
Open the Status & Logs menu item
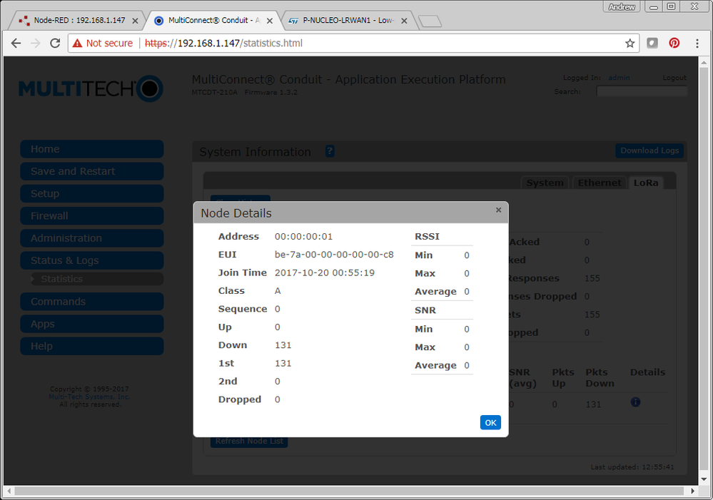pos(92,260)
